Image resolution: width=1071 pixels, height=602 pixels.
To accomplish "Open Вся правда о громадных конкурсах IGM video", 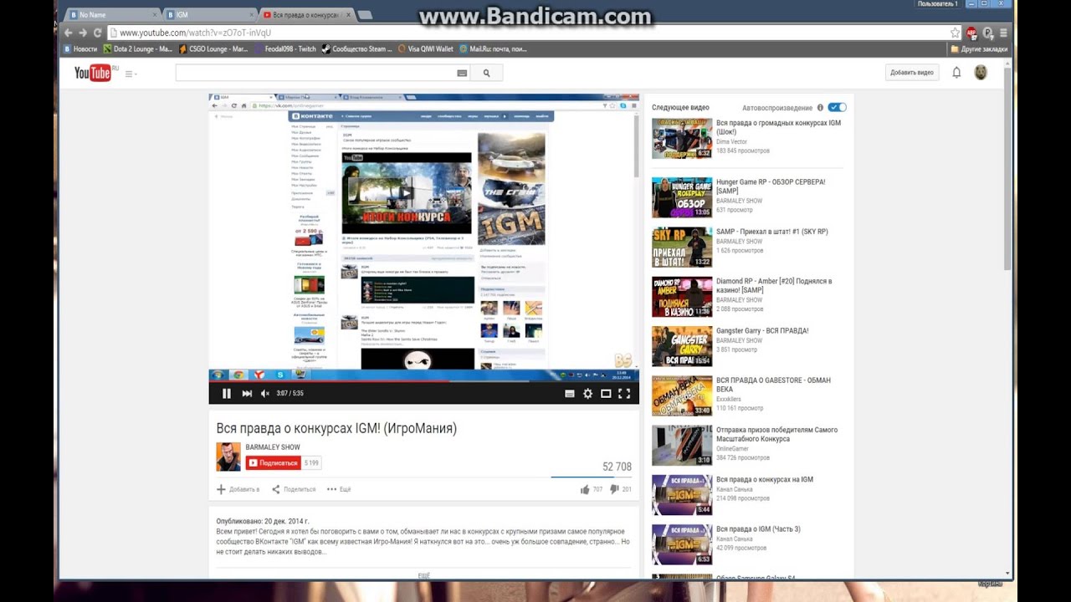I will 778,127.
